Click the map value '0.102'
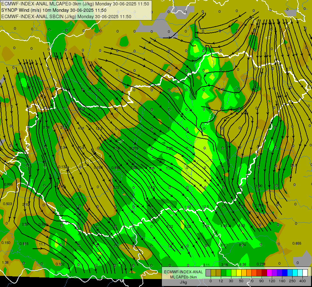Image resolution: width=312 pixels, height=287 pixels. click(60, 264)
